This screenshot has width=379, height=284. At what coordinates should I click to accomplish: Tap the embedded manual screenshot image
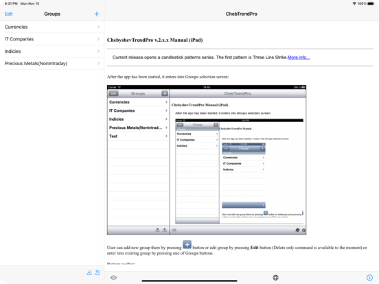[207, 160]
